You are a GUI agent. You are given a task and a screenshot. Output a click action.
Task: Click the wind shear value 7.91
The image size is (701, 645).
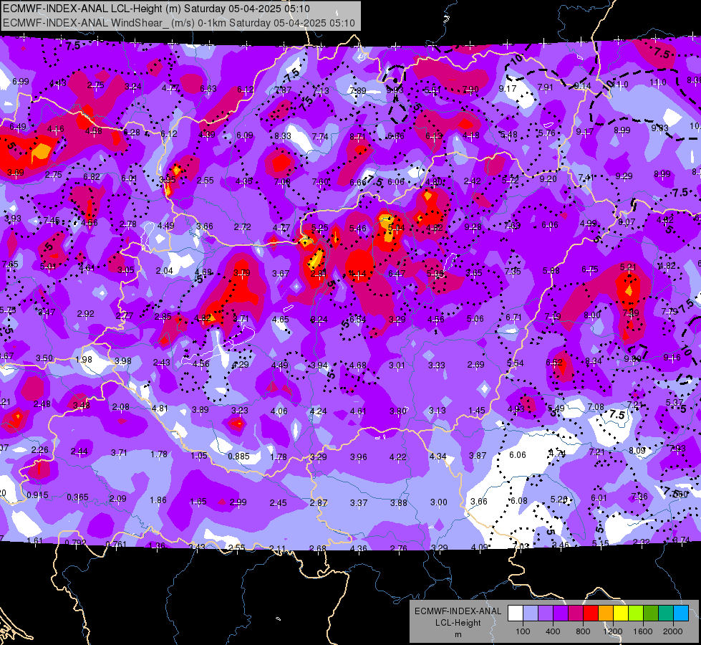coord(546,87)
